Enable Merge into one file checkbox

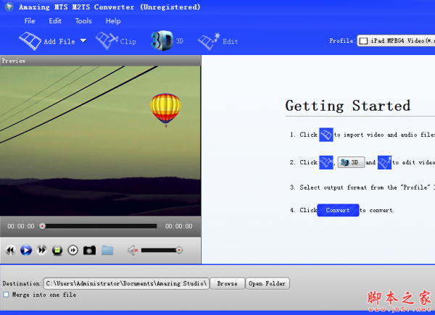(6, 295)
